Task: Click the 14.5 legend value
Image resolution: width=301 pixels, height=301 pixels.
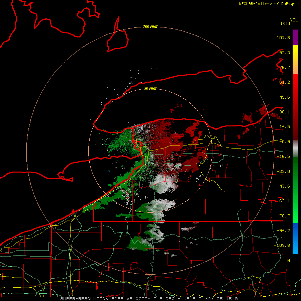Action: click(285, 127)
